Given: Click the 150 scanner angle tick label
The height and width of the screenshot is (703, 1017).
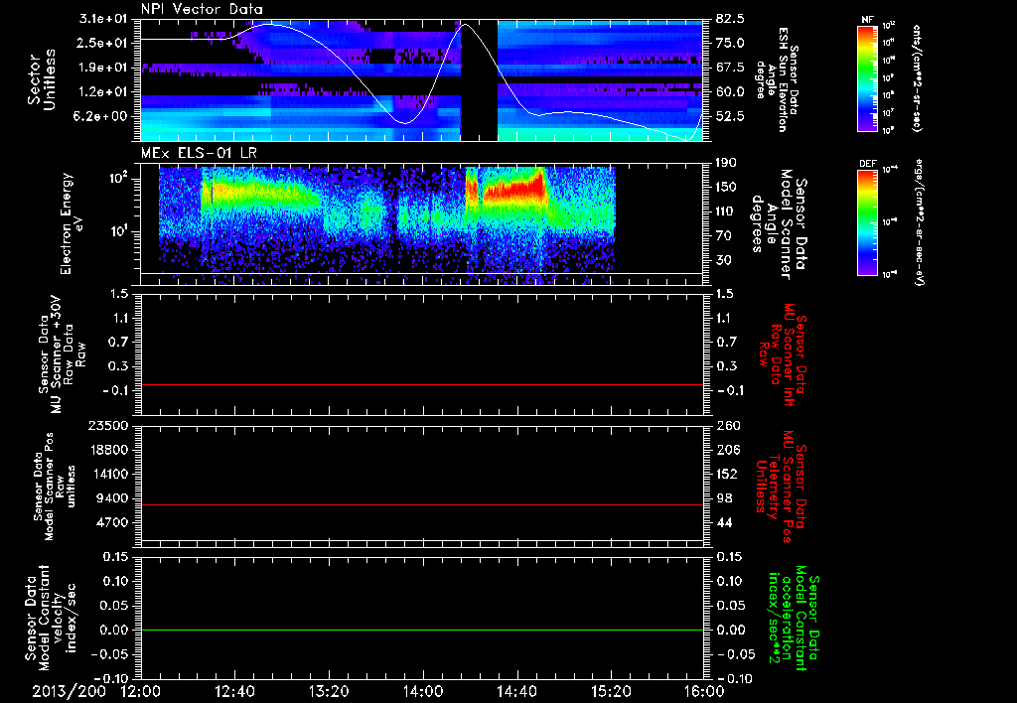Looking at the screenshot, I should pyautogui.click(x=727, y=187).
